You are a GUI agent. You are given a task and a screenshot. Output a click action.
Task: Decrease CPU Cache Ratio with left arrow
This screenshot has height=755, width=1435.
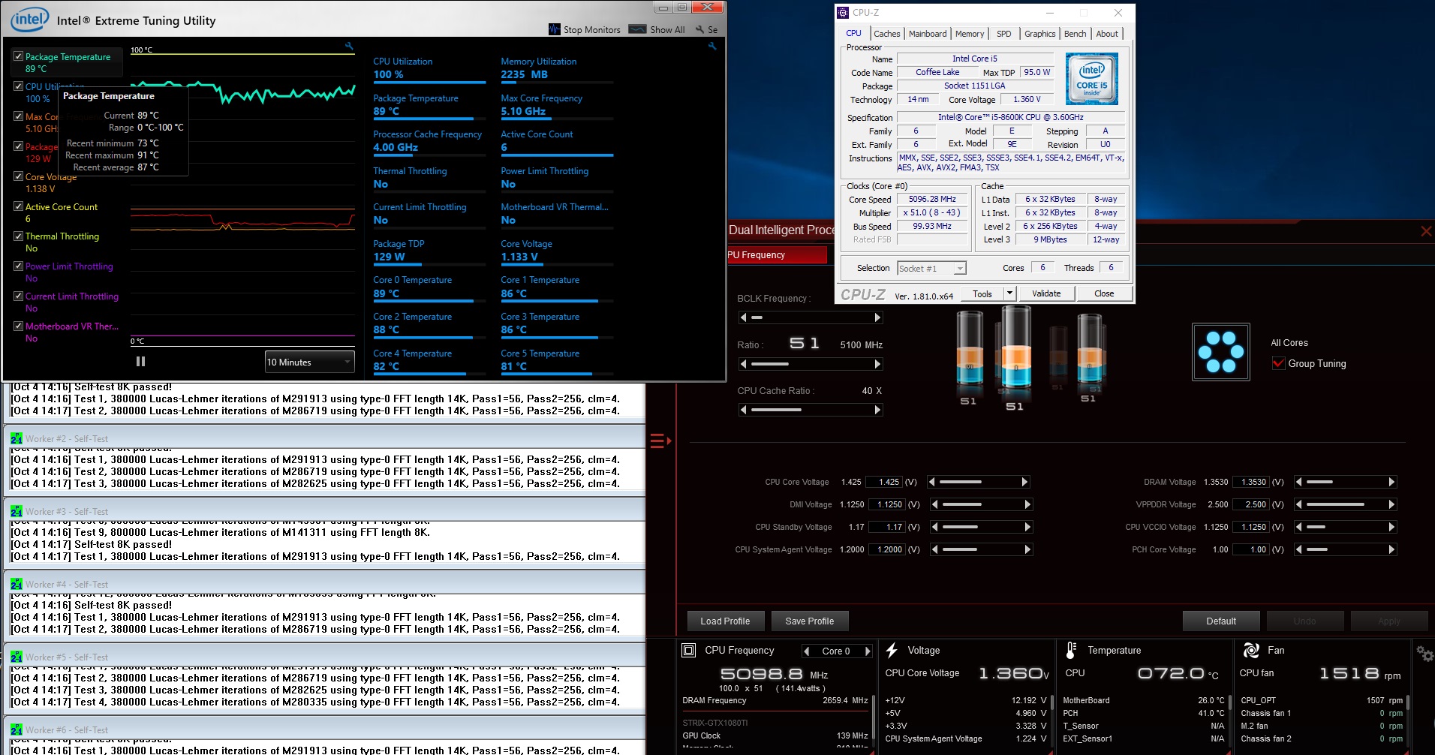(743, 410)
